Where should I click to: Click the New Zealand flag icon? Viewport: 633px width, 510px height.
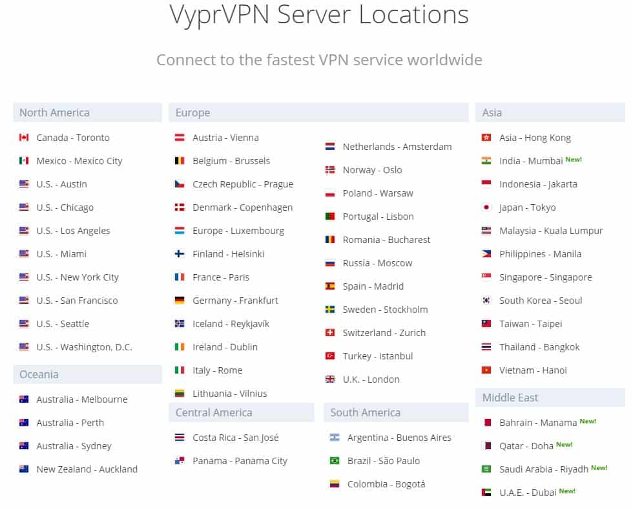coord(24,469)
